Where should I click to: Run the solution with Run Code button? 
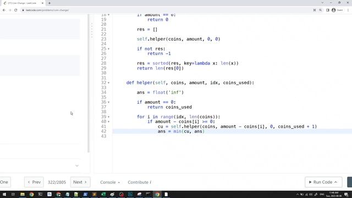[x=323, y=182]
